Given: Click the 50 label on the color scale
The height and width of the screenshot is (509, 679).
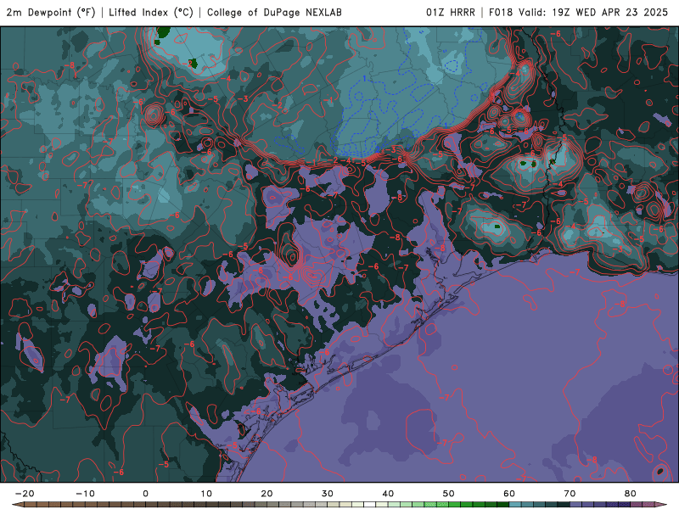Looking at the screenshot, I should tap(449, 494).
